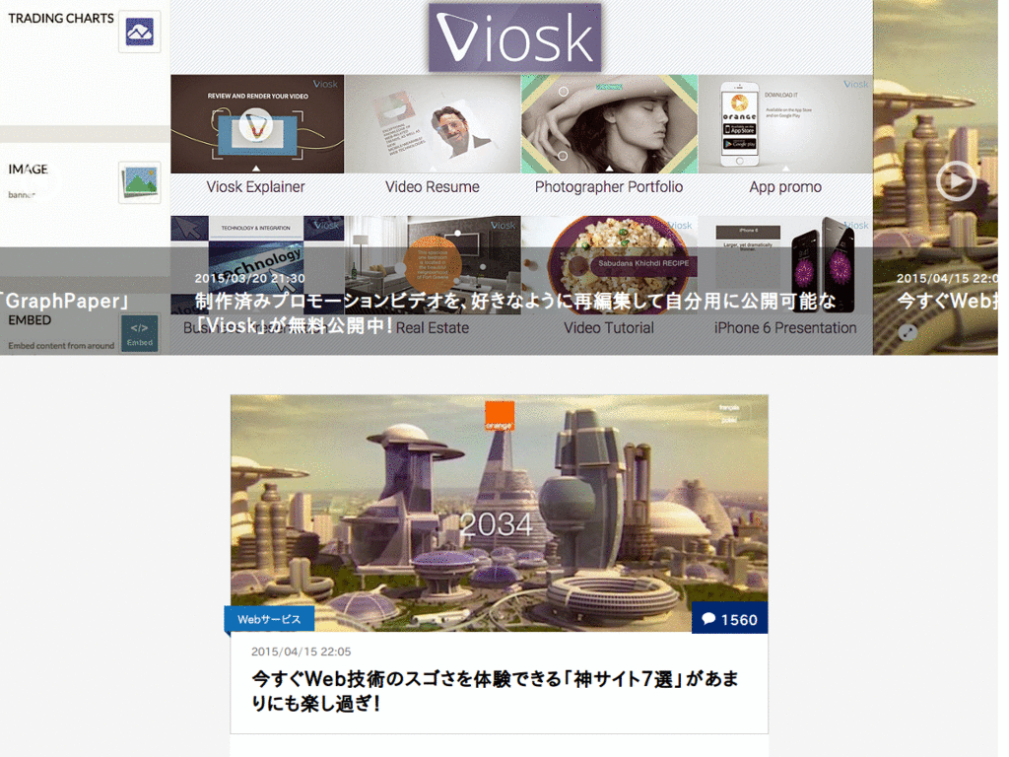Click the TRADING CHARTS label
Viewport: 1009px width, 757px height.
coord(61,18)
